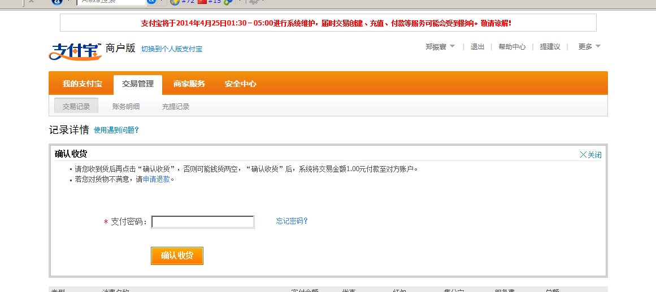The height and width of the screenshot is (292, 656).
Task: Open the 商家服务 tab
Action: click(x=189, y=84)
